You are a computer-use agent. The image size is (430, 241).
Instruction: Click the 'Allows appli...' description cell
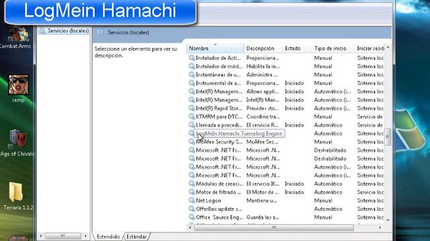(x=263, y=92)
